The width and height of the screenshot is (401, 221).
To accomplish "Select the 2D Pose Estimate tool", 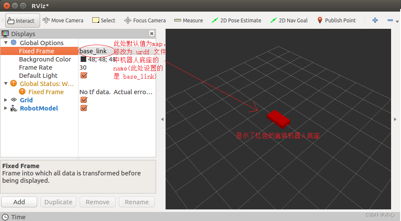I will (x=236, y=20).
